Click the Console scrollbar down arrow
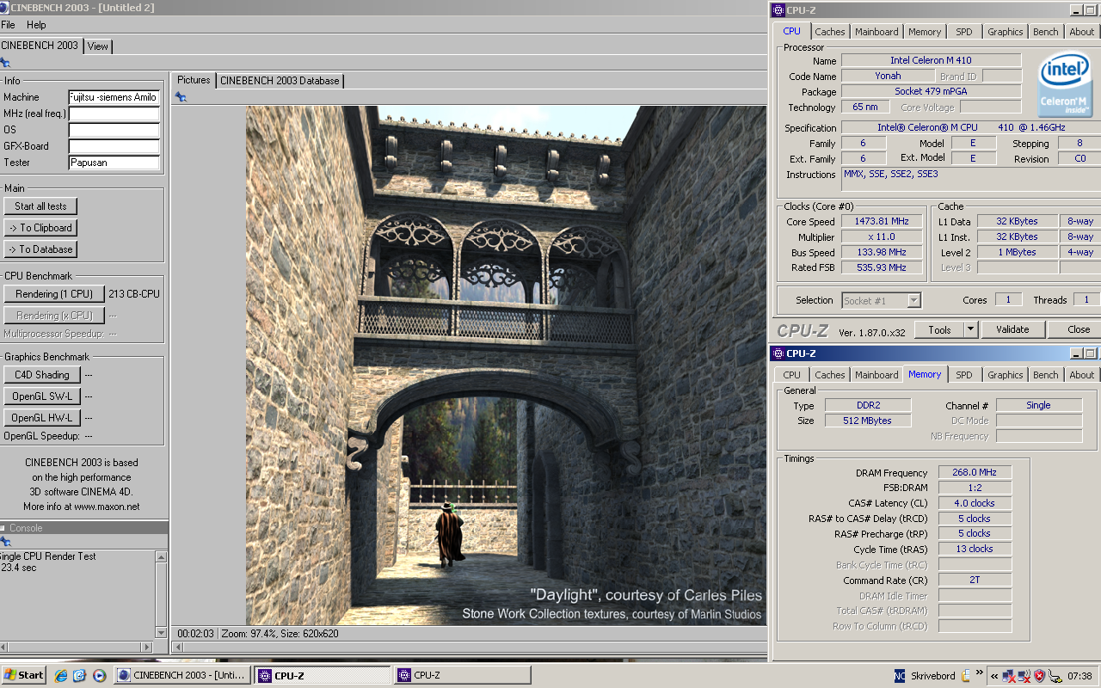Screen dimensions: 1101x688 [161, 632]
